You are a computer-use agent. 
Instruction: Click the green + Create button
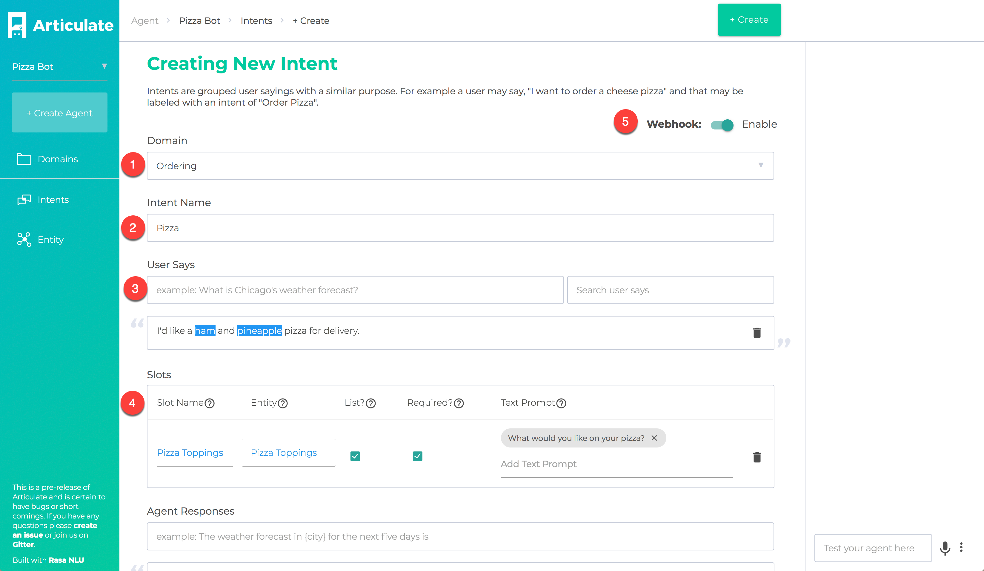(749, 20)
